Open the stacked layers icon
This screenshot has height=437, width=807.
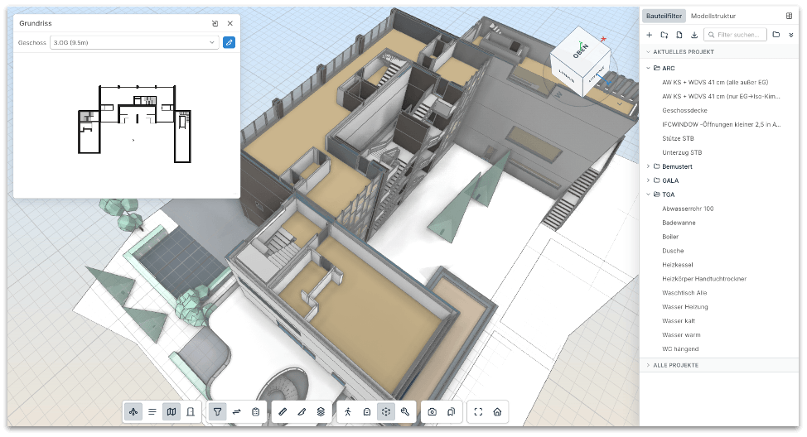321,412
